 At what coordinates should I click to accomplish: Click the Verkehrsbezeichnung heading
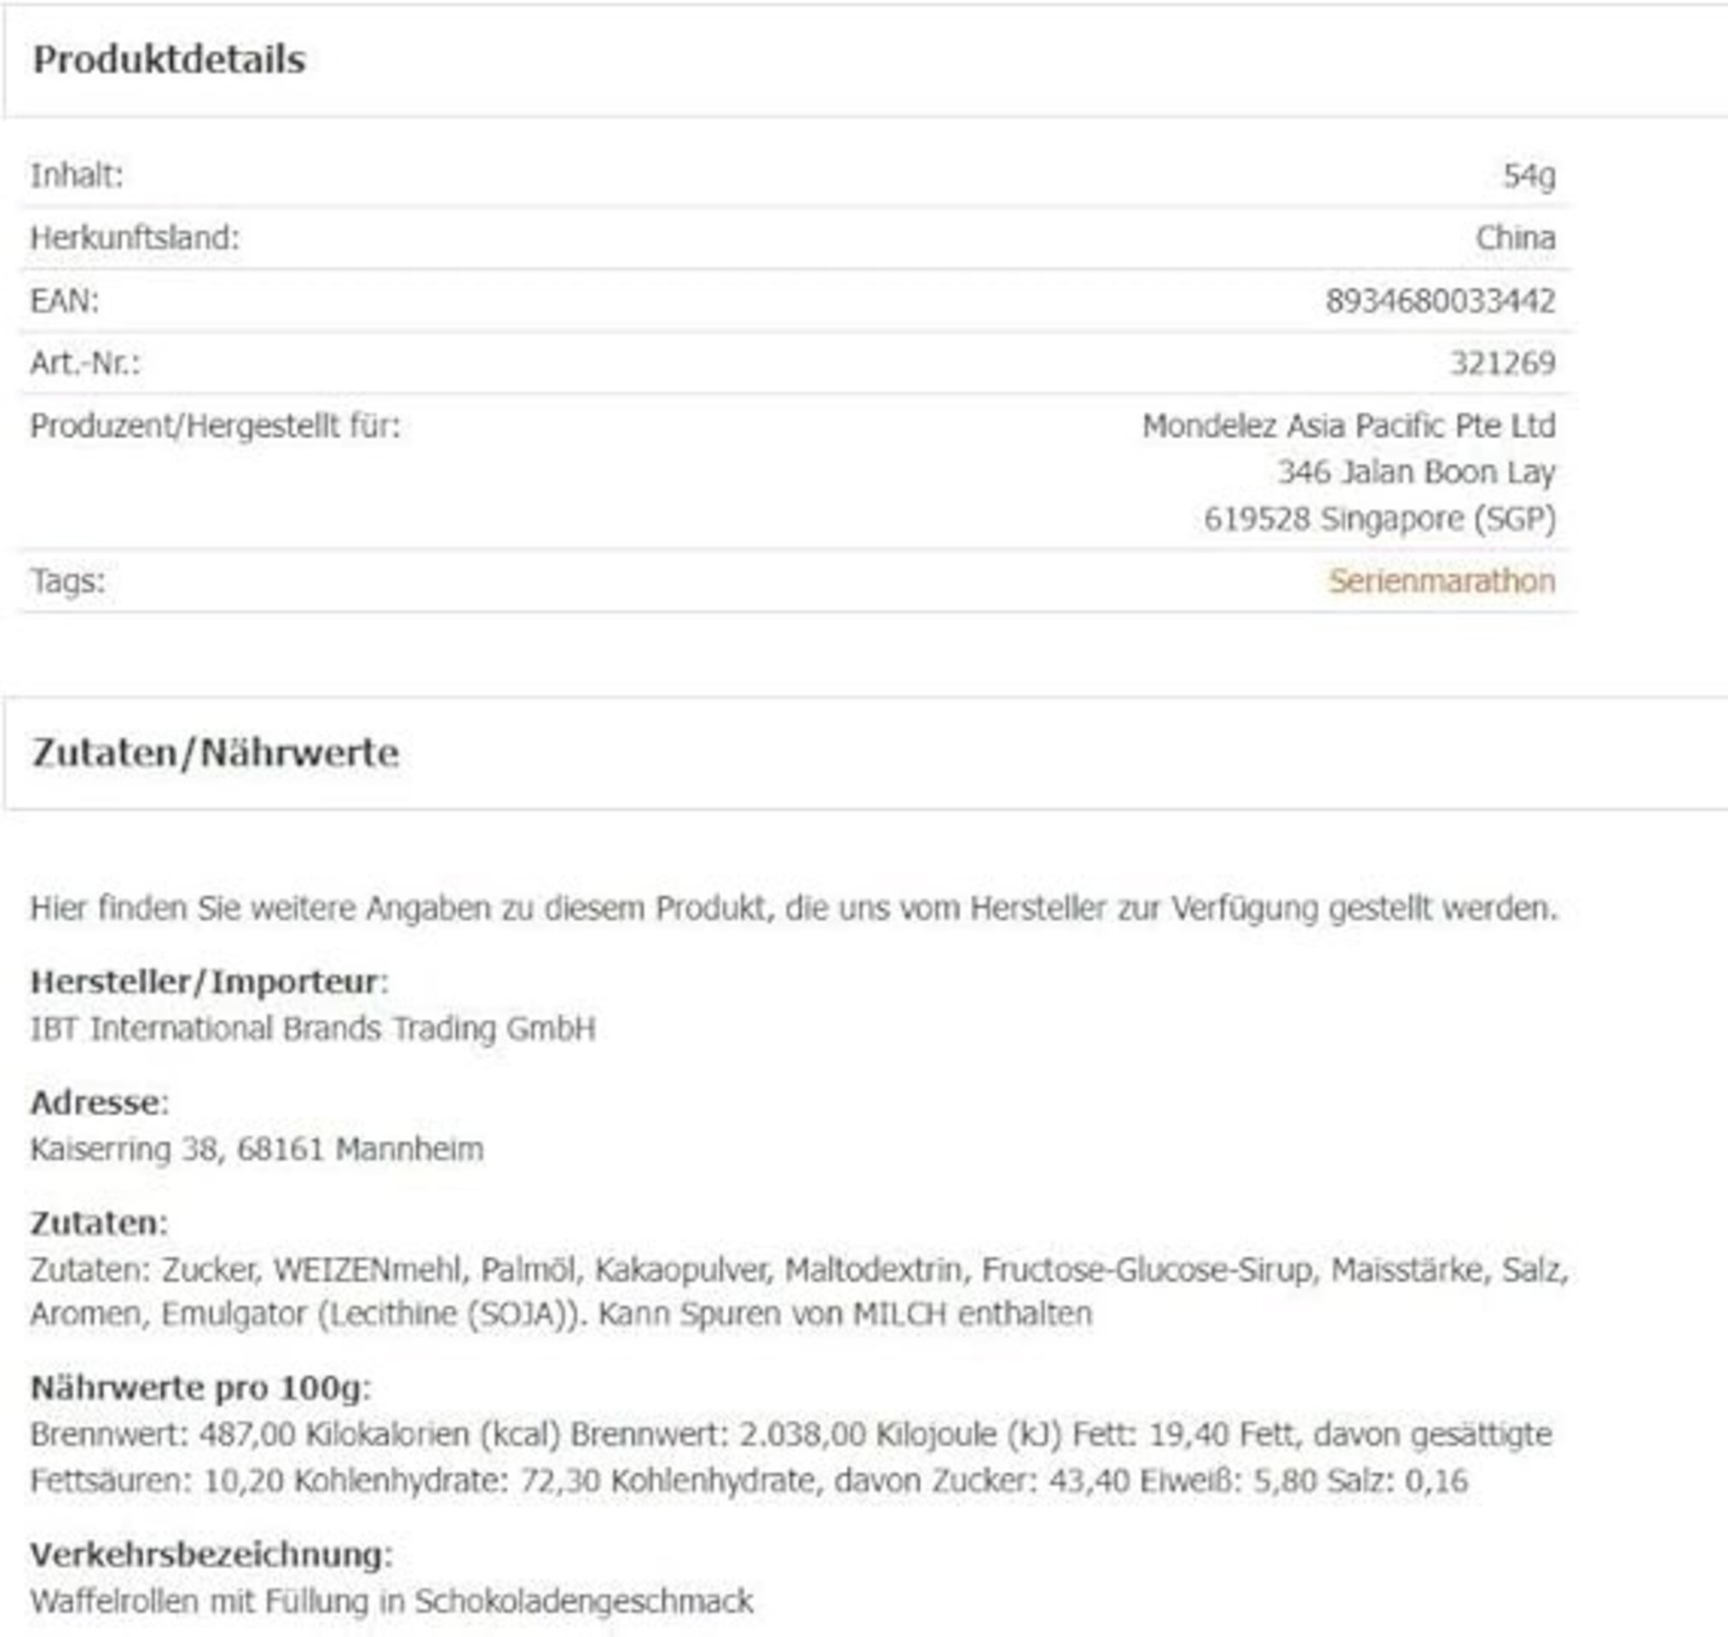[x=212, y=1556]
